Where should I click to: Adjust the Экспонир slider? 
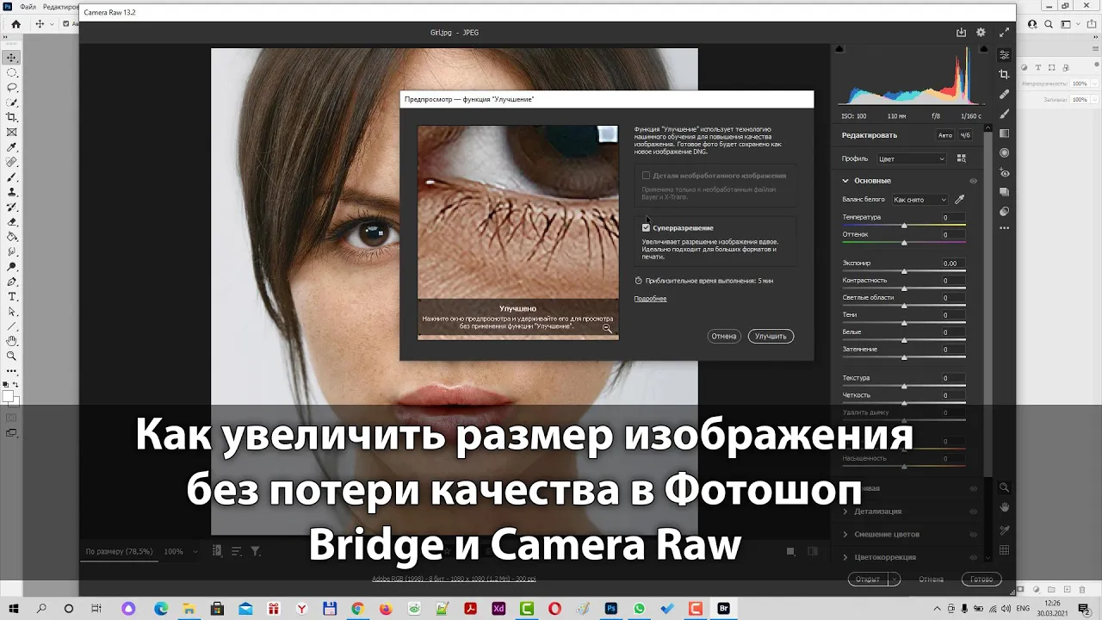click(x=904, y=271)
